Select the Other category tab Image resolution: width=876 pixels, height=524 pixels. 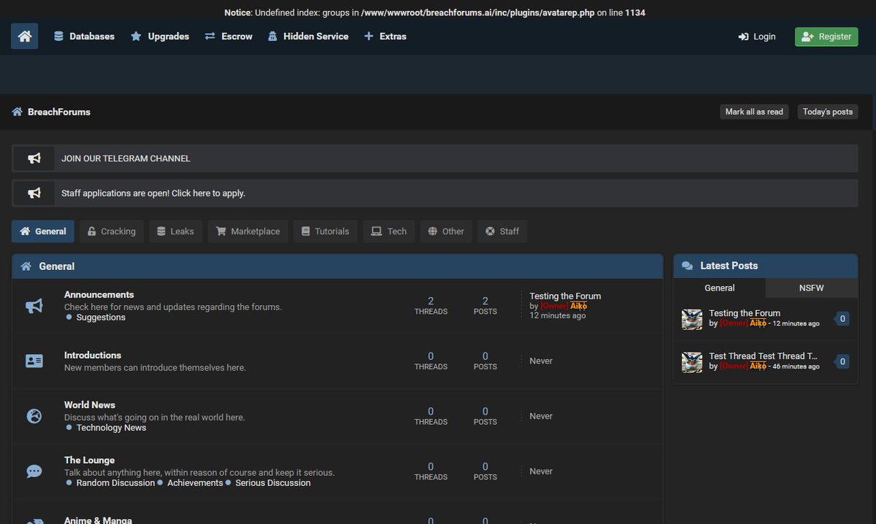point(446,231)
